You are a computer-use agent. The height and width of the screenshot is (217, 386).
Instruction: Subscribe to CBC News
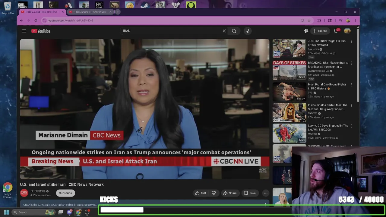pos(65,193)
